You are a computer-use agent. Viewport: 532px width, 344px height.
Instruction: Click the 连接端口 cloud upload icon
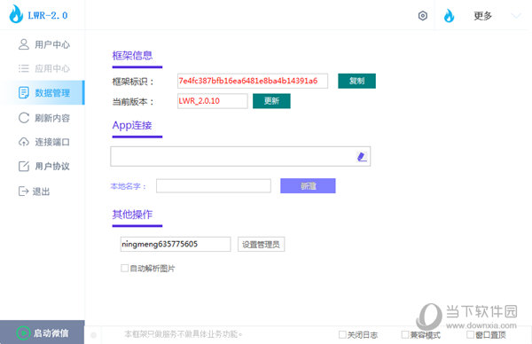point(24,142)
